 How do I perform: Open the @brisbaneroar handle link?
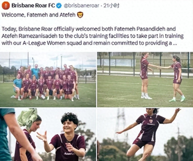click(81, 6)
